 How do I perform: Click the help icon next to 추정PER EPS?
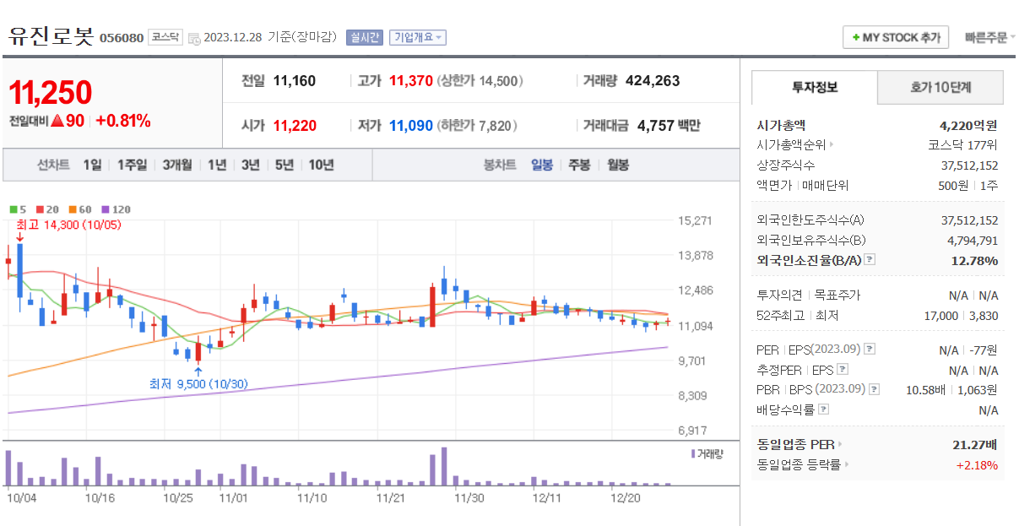pos(843,369)
